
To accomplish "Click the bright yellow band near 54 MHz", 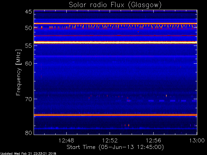I will (115, 42).
